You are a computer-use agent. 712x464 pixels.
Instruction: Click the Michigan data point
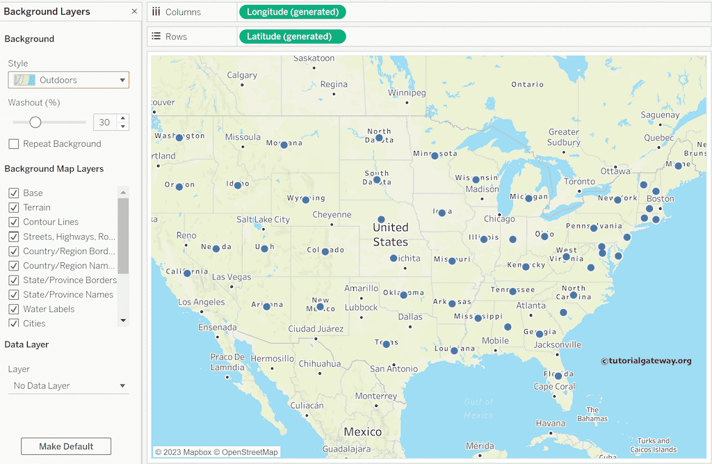tap(528, 198)
